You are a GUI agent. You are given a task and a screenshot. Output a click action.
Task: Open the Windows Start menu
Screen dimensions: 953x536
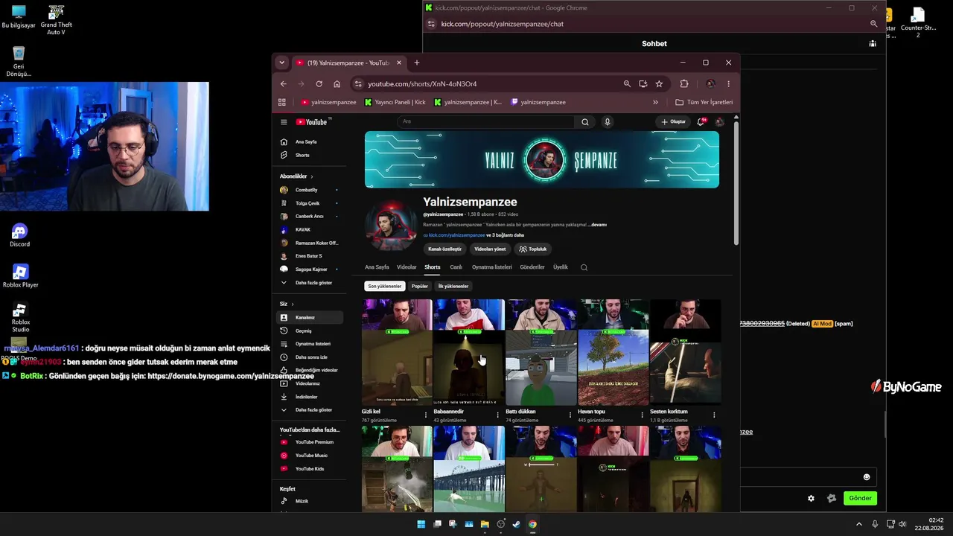(421, 524)
